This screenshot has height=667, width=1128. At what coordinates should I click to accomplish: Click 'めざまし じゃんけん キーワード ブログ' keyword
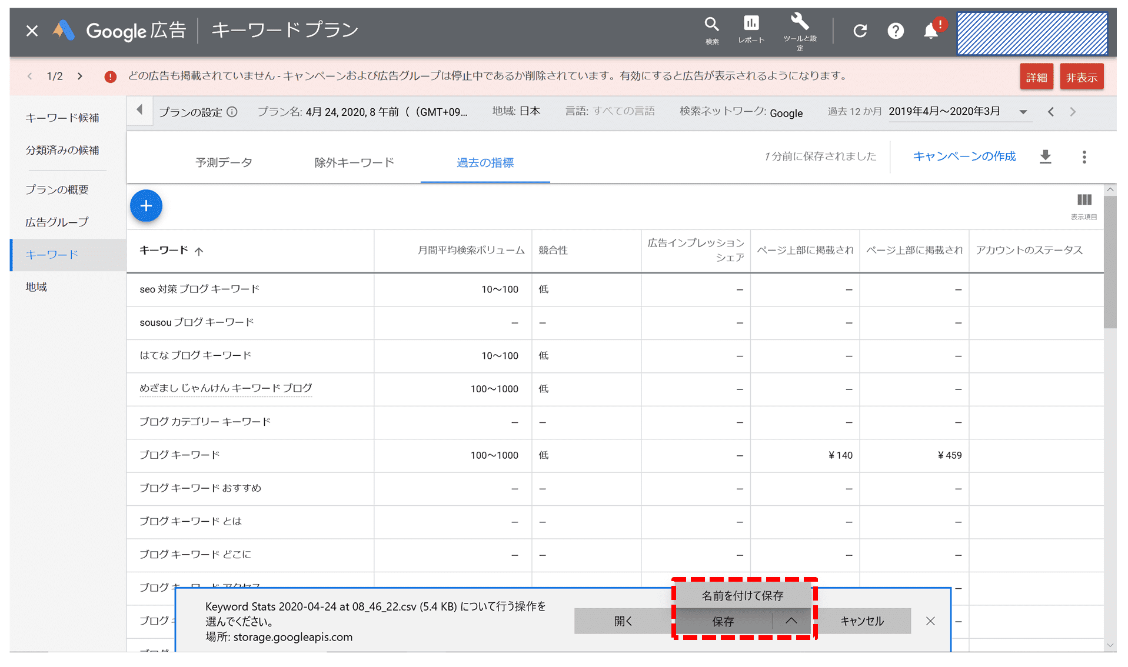coord(226,388)
